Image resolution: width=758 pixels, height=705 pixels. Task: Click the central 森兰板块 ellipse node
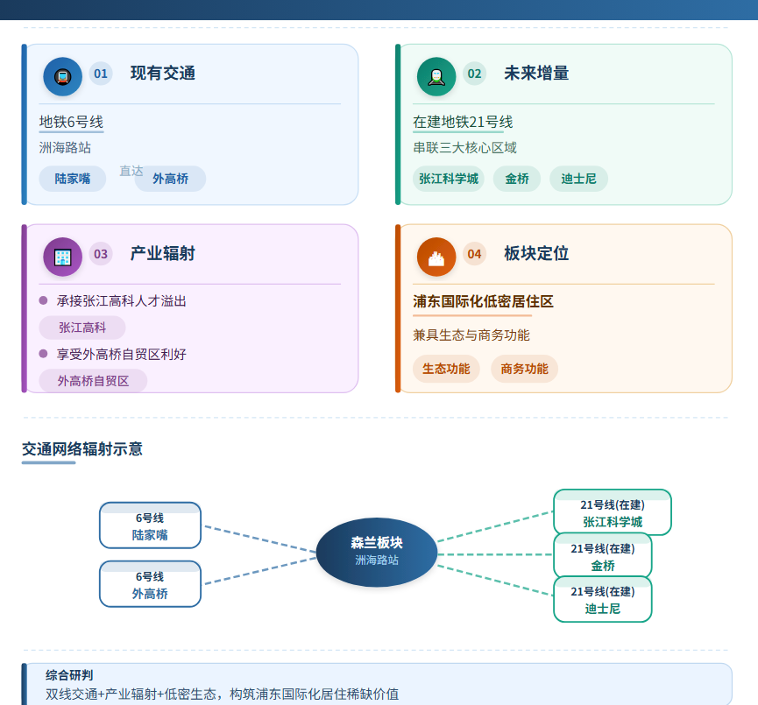coord(377,553)
